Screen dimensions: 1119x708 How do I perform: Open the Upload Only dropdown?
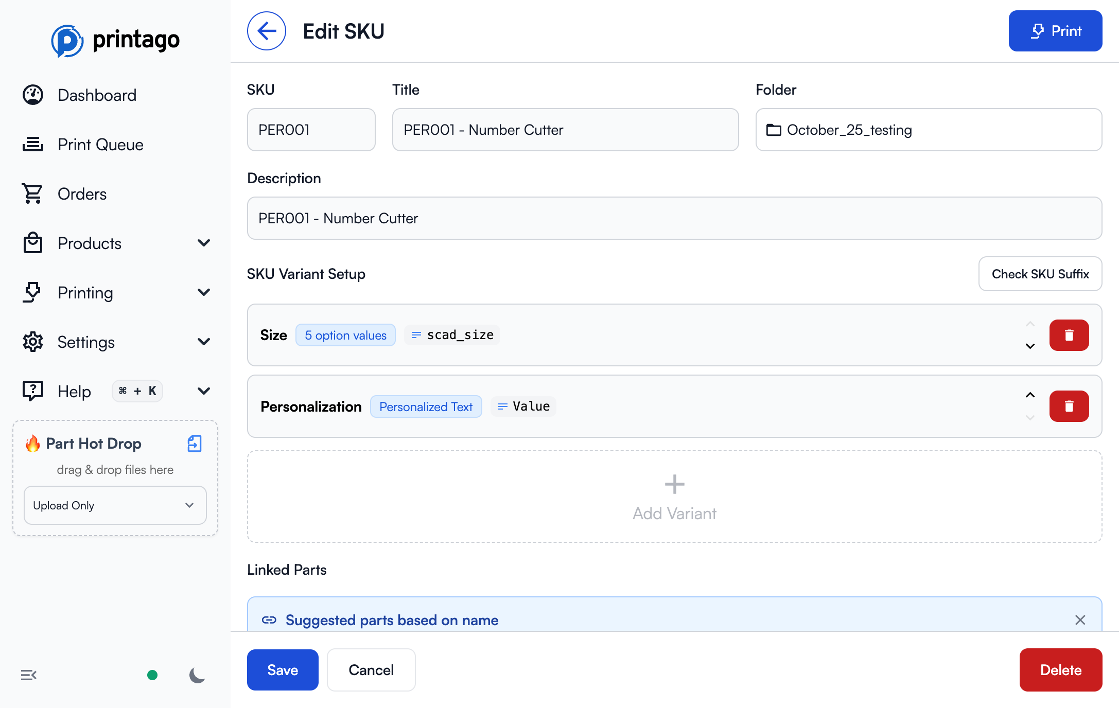(x=115, y=505)
